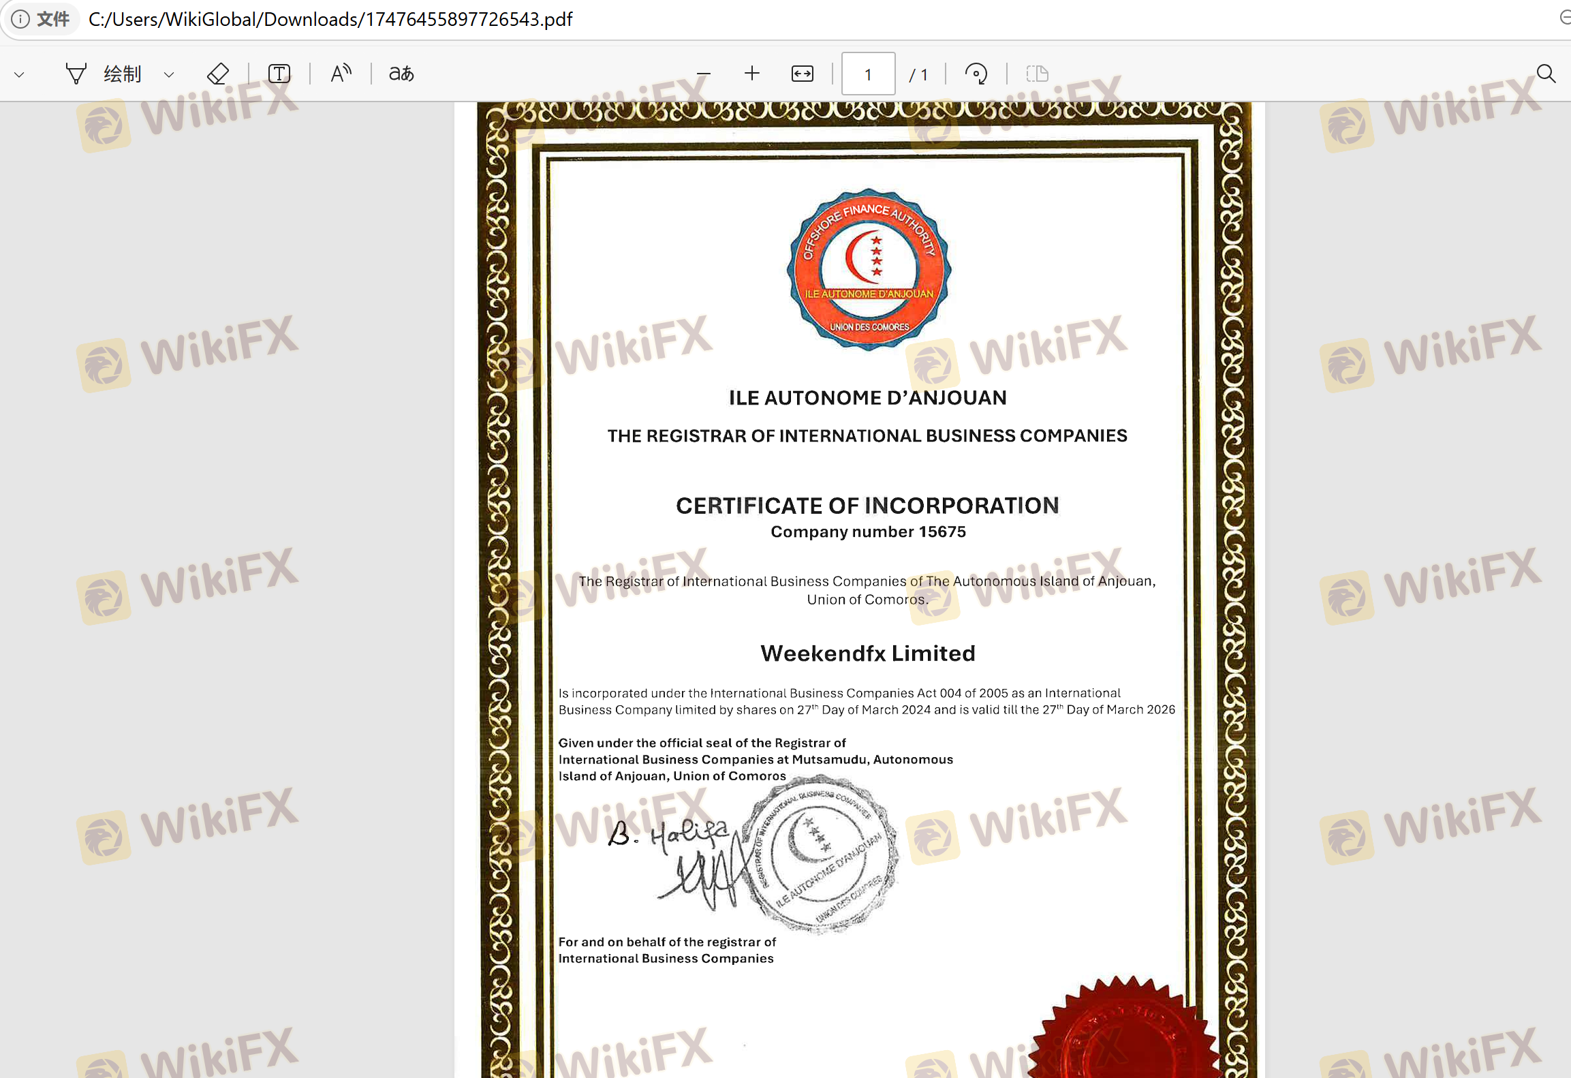Expand the Draw tool options chevron
The width and height of the screenshot is (1571, 1078).
pos(169,74)
